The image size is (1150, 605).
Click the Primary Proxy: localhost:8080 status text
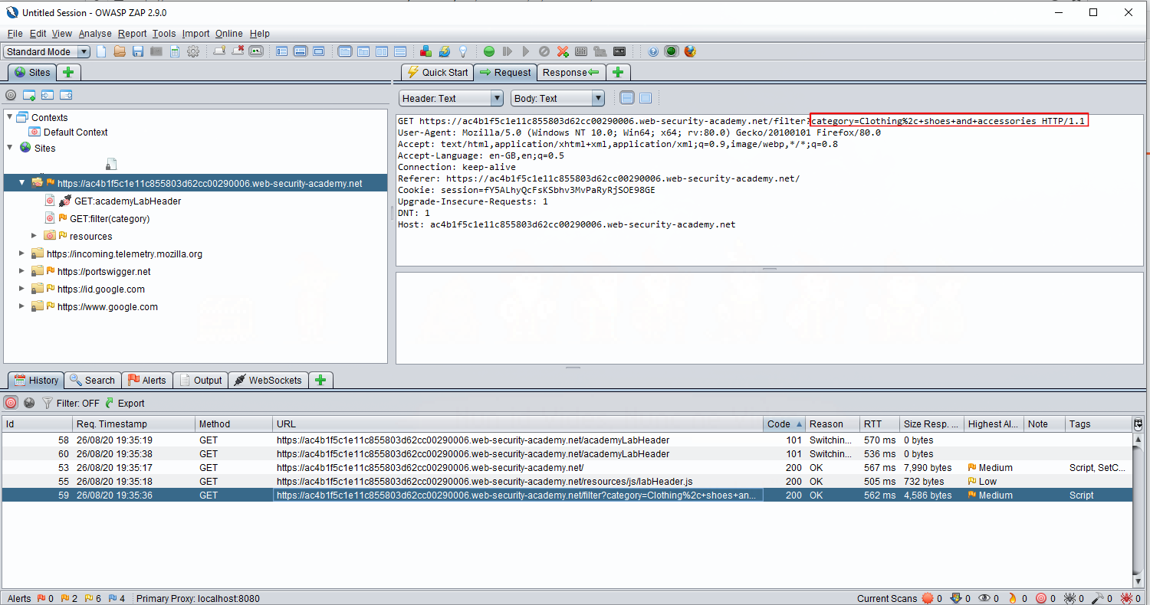[198, 599]
